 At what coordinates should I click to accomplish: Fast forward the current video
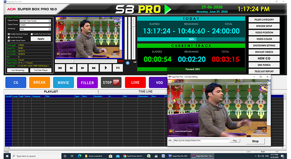(83, 68)
